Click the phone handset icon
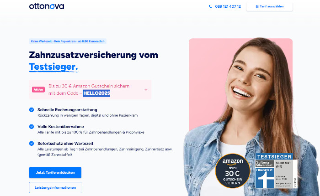 point(210,6)
